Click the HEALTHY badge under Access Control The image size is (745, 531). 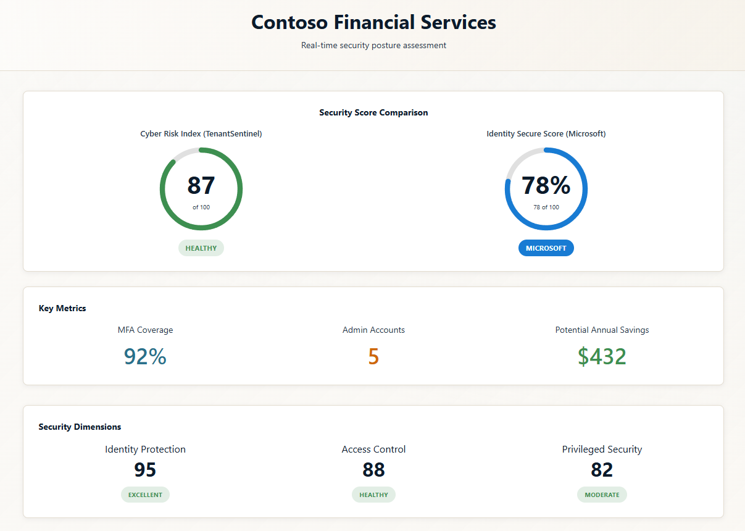coord(373,495)
